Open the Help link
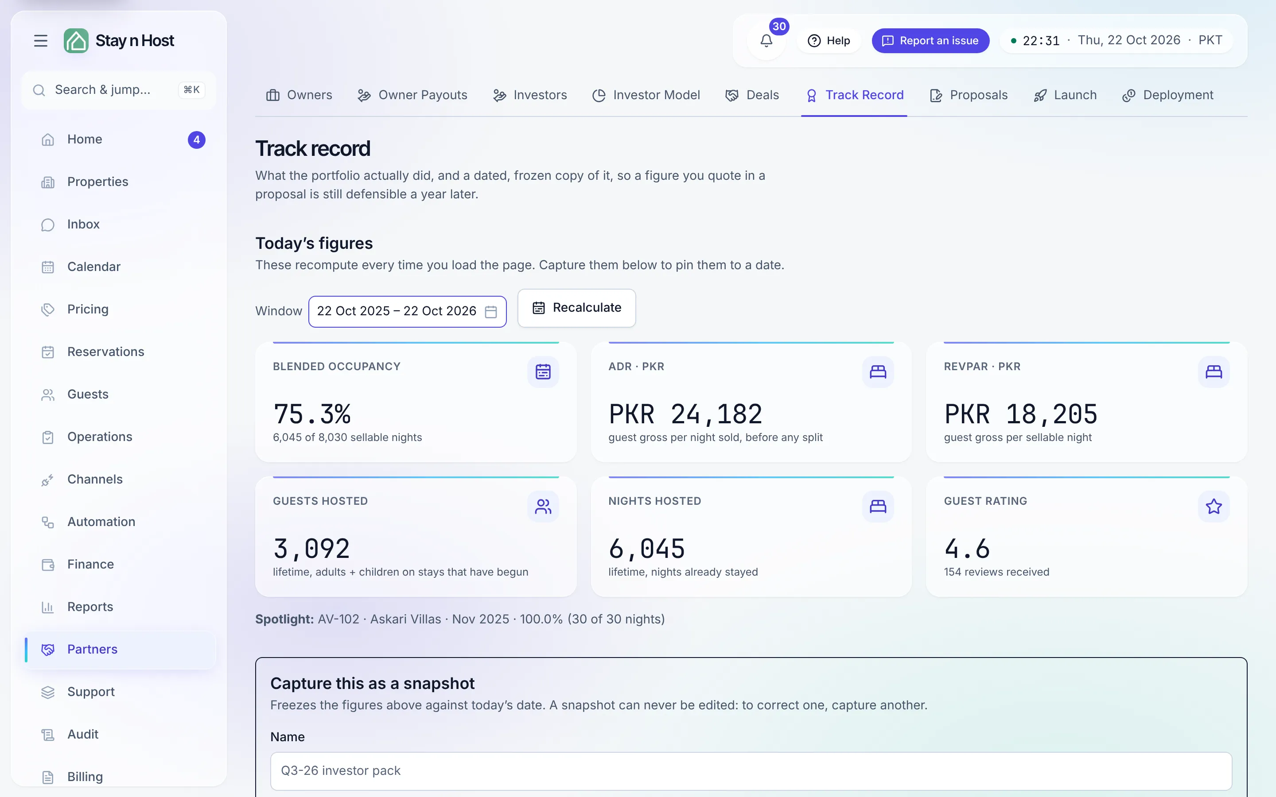 click(x=829, y=41)
